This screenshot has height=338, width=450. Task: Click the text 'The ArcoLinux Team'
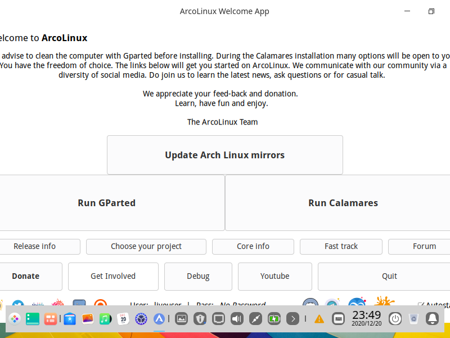222,122
